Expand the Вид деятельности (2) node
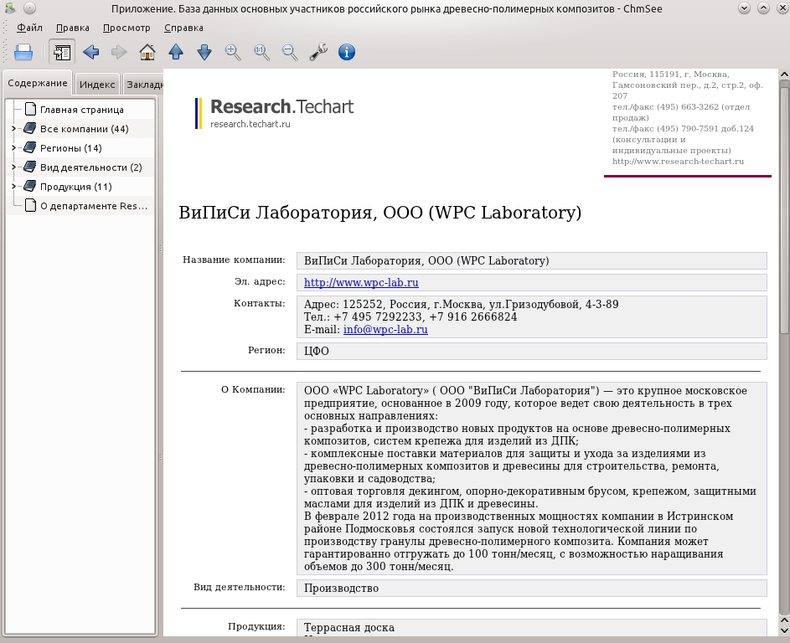The image size is (790, 643). [13, 167]
